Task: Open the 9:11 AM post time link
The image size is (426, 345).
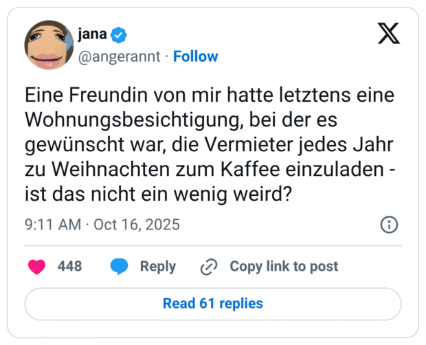Action: pyautogui.click(x=52, y=225)
